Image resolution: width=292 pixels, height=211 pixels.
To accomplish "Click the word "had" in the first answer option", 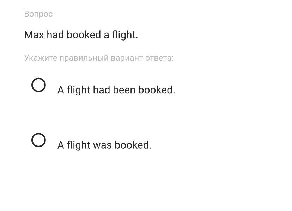I will [102, 90].
